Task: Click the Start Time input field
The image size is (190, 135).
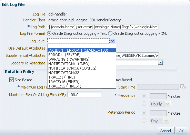Action: coord(158,87)
